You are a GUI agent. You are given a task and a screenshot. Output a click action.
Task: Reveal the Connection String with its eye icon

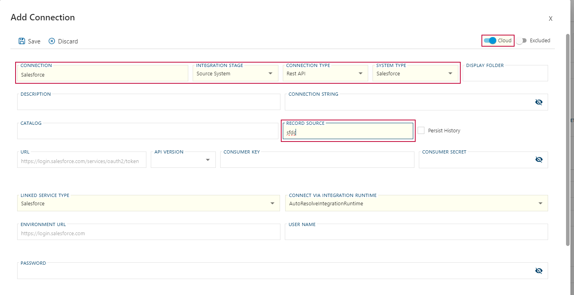coord(538,102)
